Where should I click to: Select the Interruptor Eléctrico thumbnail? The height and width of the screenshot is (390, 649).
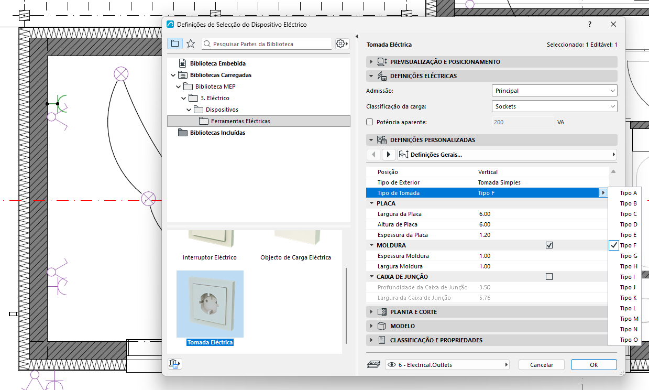(210, 245)
